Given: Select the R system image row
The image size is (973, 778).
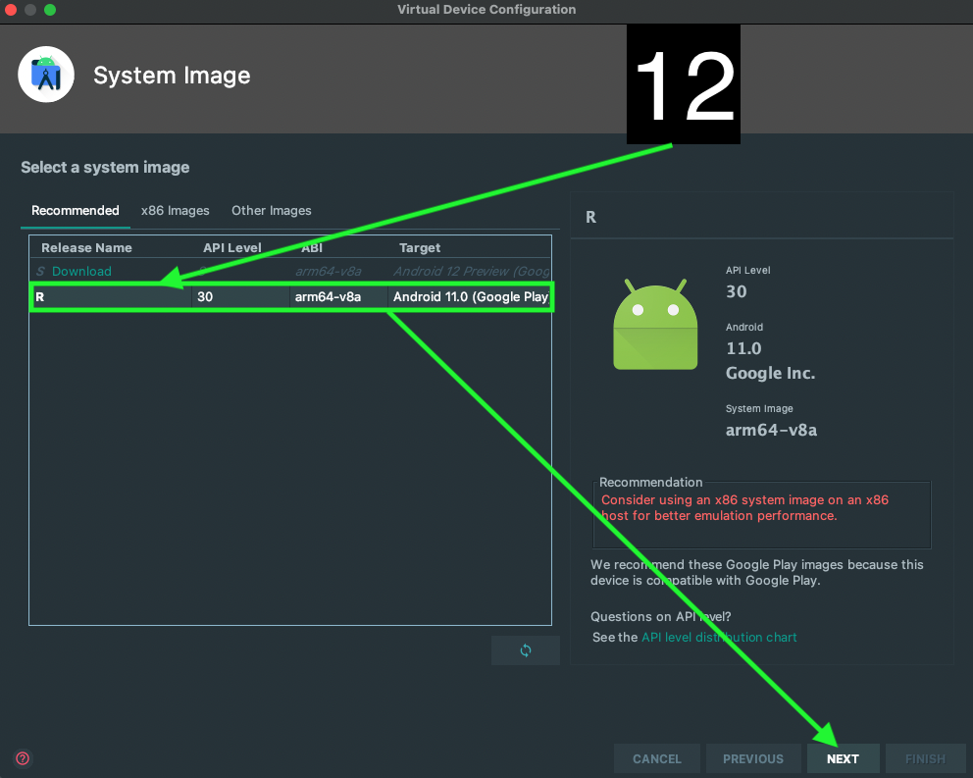Looking at the screenshot, I should pyautogui.click(x=291, y=296).
